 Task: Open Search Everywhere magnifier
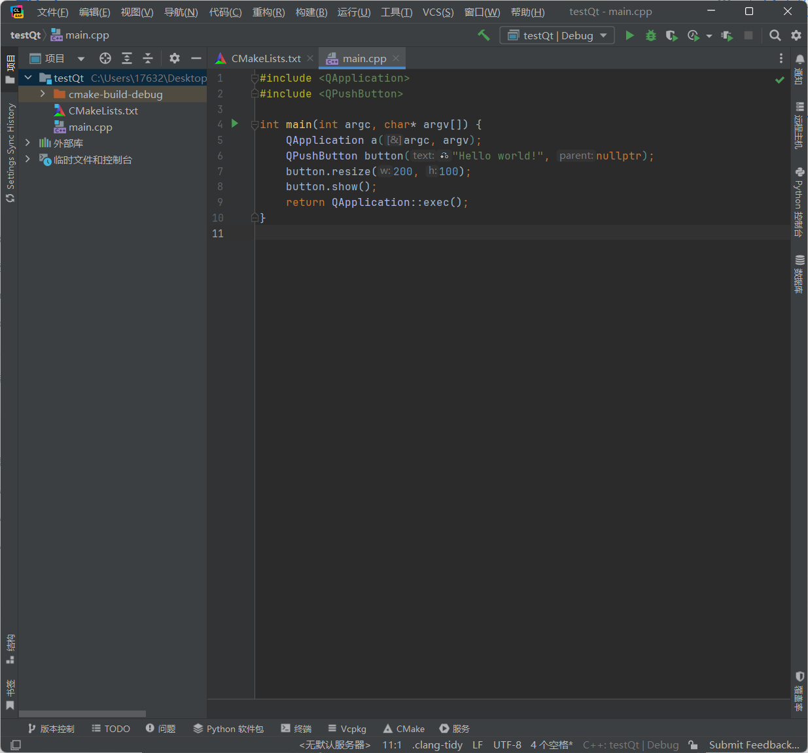pos(775,35)
